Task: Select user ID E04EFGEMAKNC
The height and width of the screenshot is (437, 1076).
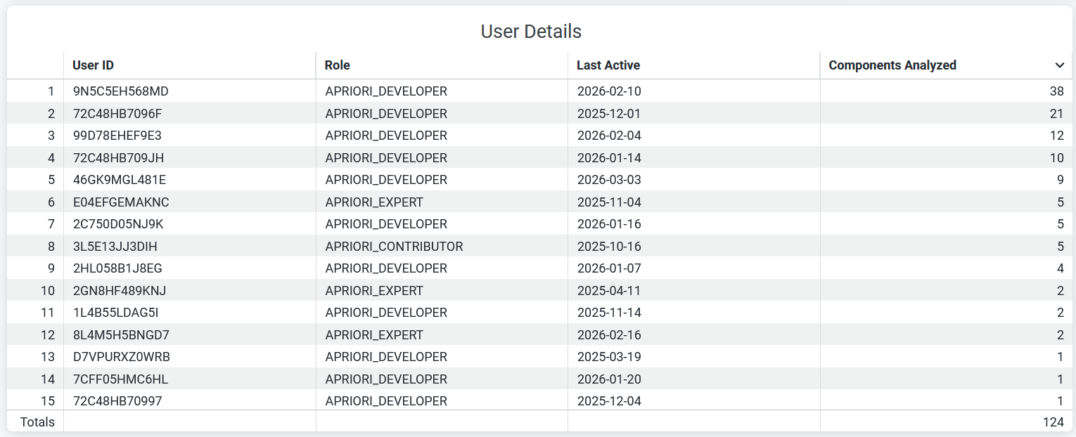Action: pyautogui.click(x=121, y=202)
